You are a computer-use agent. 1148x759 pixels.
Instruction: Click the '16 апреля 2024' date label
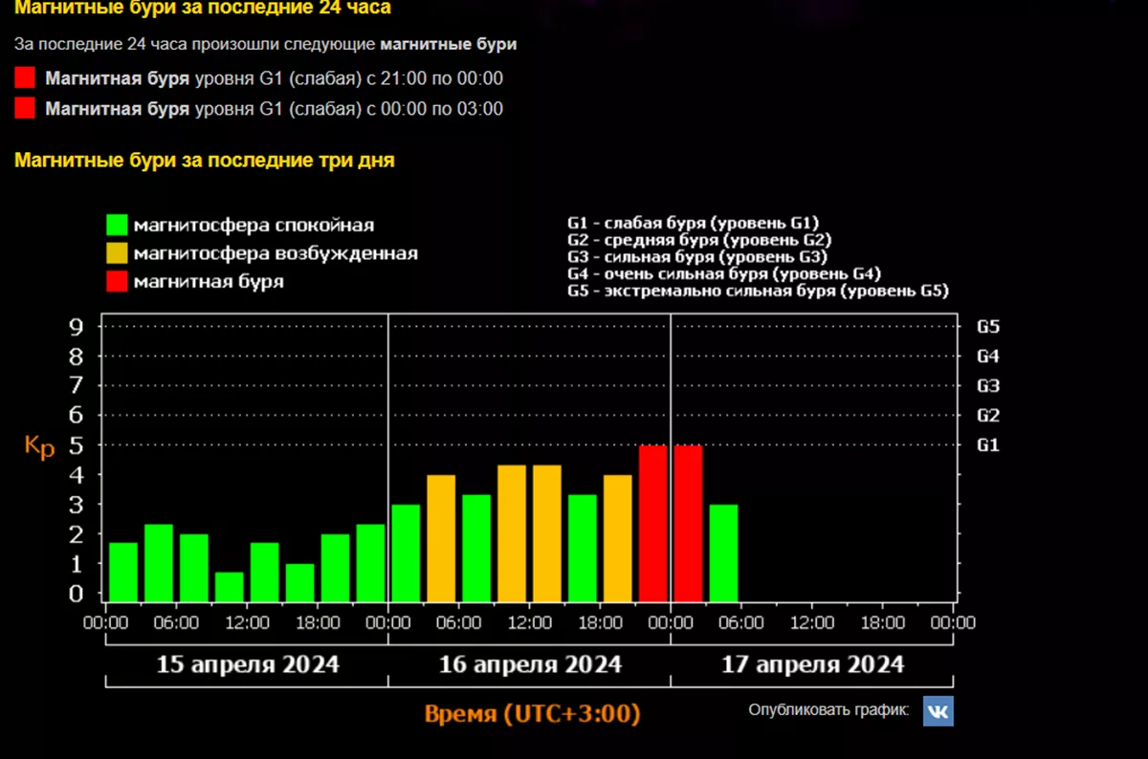[x=530, y=663]
